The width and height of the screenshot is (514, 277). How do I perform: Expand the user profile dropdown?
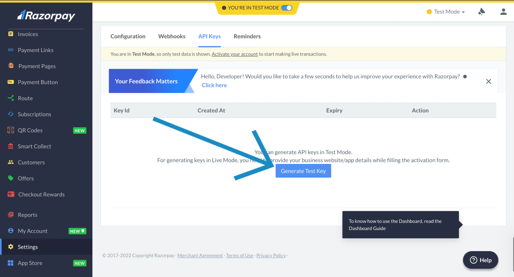tap(503, 12)
